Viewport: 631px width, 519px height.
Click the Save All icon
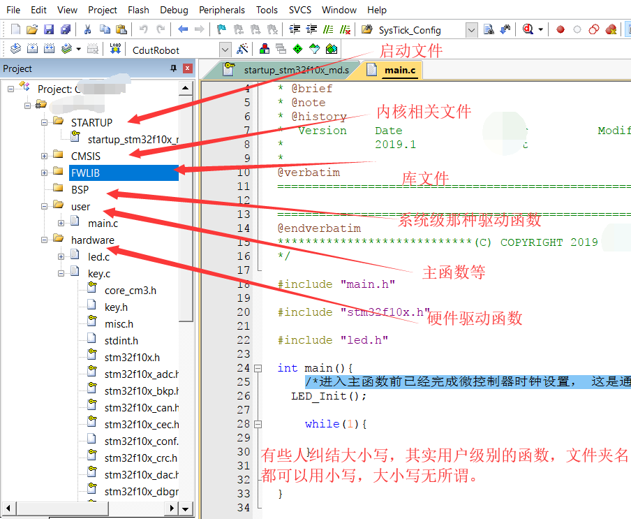66,29
